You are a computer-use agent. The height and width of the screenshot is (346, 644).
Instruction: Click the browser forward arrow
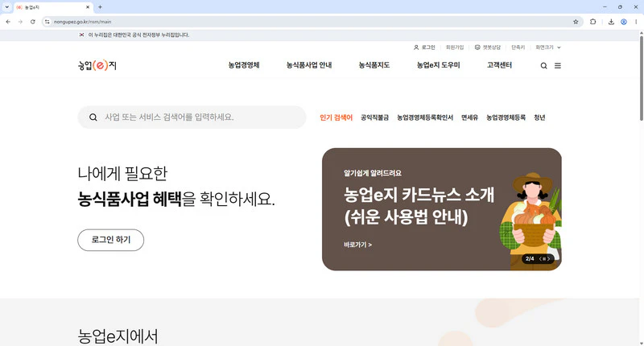[20, 22]
